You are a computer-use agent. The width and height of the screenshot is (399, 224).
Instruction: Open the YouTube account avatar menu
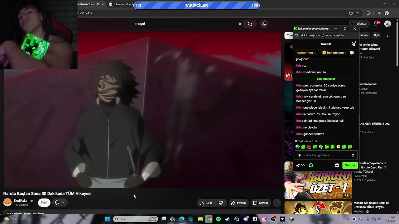(387, 24)
